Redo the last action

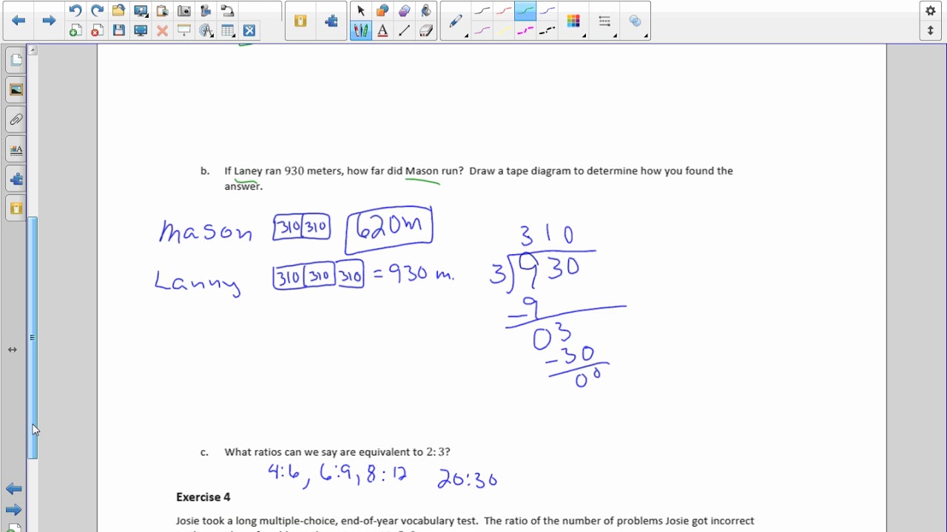[97, 10]
